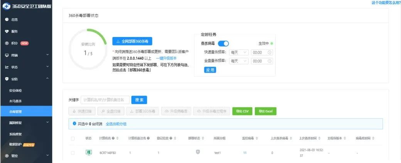Sort by 登记信息 using its sort arrows
Viewport: 401px width, 163px height.
[175, 138]
